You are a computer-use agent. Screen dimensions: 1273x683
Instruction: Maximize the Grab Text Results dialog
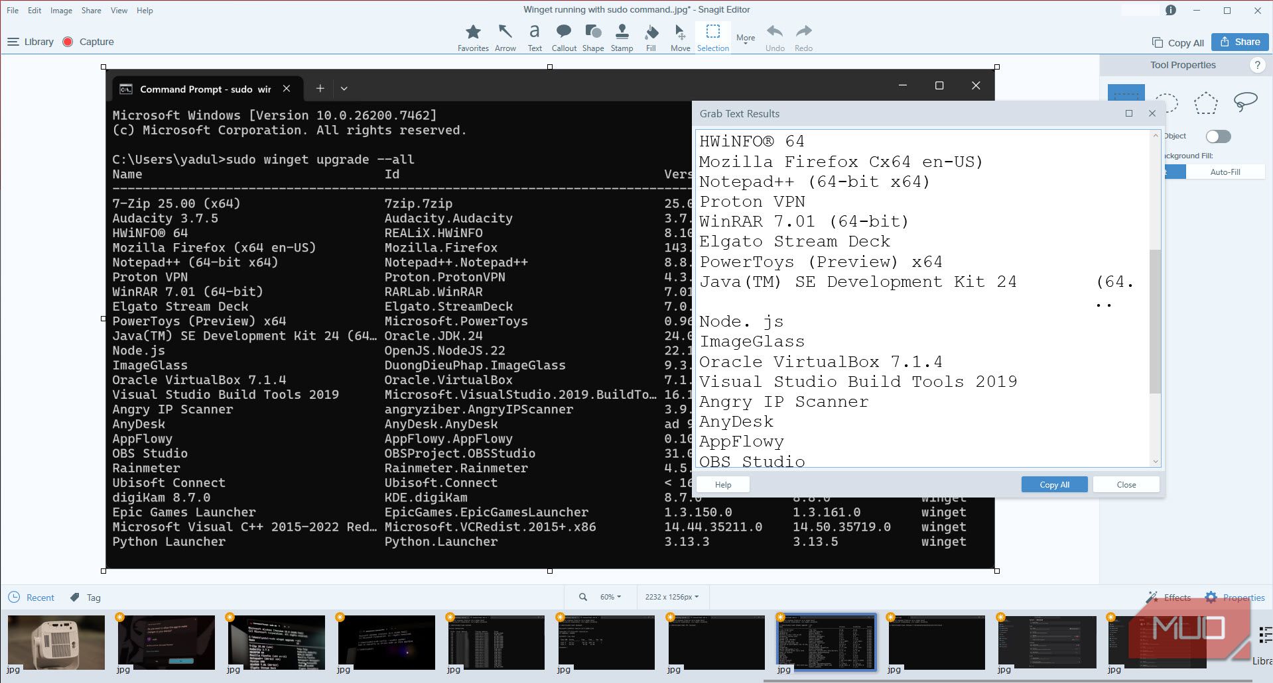tap(1129, 113)
